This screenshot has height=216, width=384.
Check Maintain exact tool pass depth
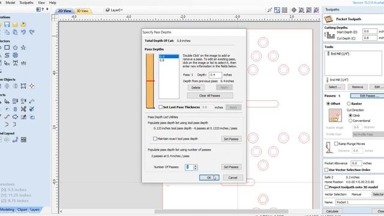(x=155, y=139)
